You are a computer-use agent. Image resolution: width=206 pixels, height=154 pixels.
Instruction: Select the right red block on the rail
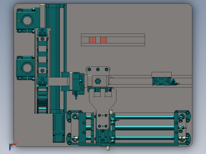[x=103, y=40]
